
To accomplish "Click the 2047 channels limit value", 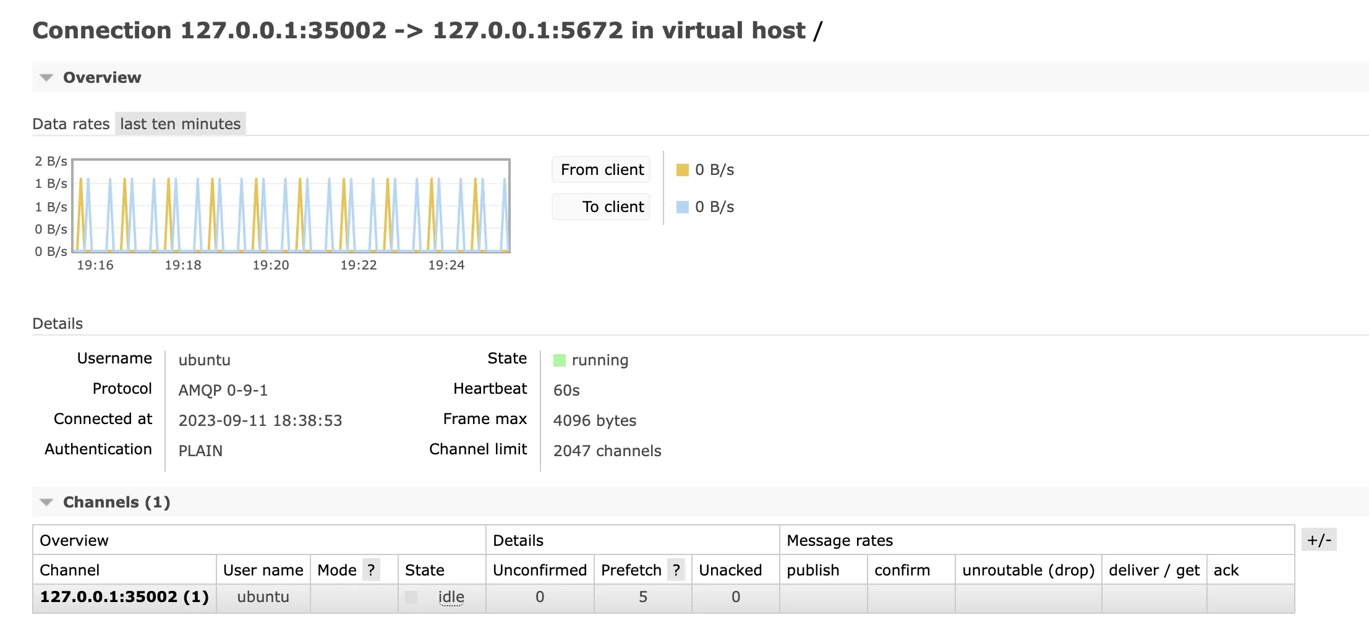I will coord(607,451).
